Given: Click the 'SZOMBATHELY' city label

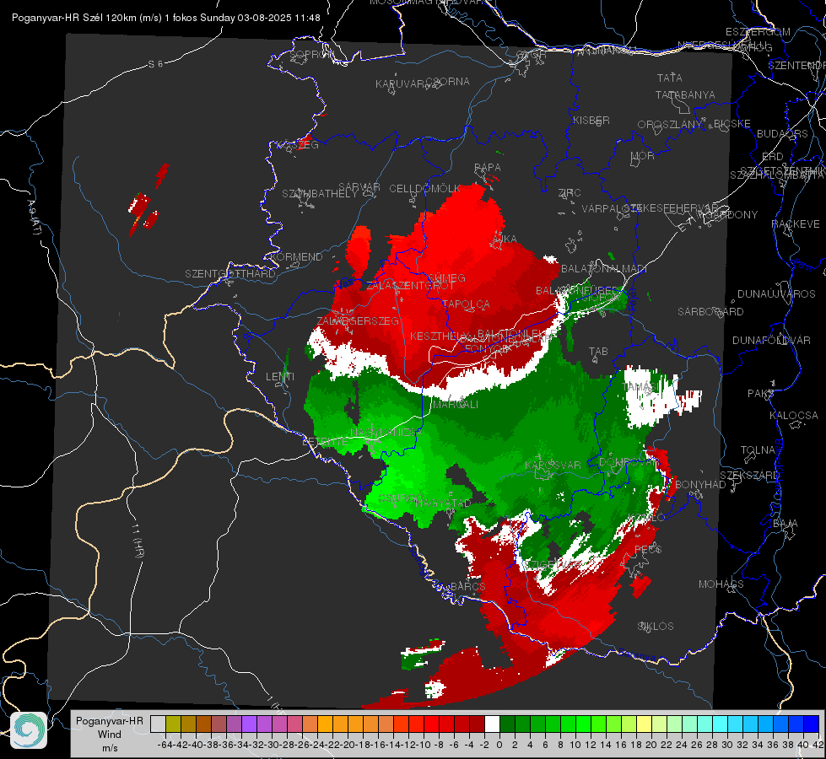Looking at the screenshot, I should click(x=320, y=193).
